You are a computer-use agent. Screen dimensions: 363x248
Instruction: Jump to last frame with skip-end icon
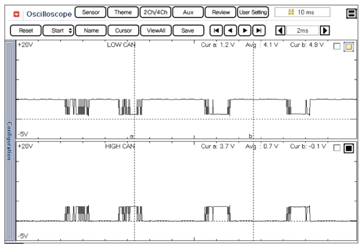click(x=259, y=31)
